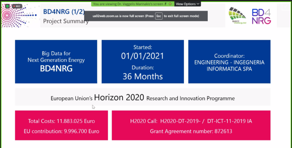Click the dotted sunburst graphic

click(x=19, y=16)
